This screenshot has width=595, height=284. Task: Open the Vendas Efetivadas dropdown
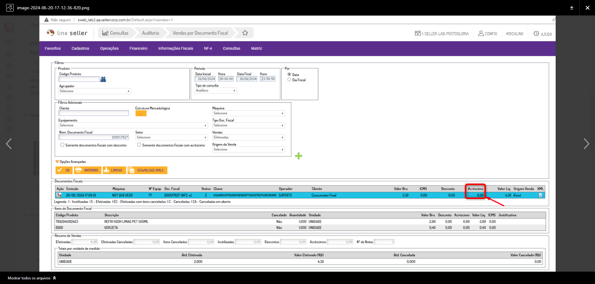[249, 138]
